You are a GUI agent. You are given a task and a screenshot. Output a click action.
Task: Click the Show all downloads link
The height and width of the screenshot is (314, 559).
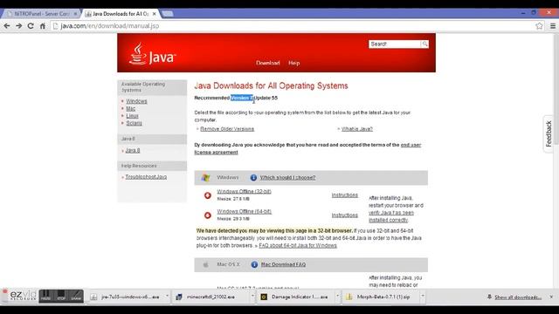click(x=518, y=297)
